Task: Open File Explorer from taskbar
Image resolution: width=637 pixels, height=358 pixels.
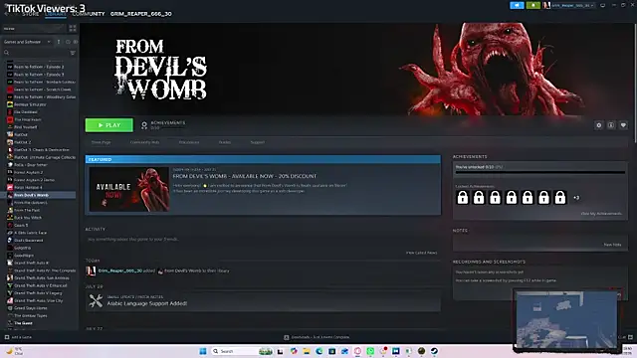Action: click(x=307, y=351)
